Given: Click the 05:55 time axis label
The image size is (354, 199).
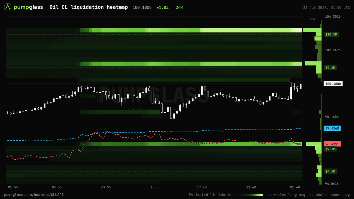Looking at the screenshot, I should [x=57, y=187].
